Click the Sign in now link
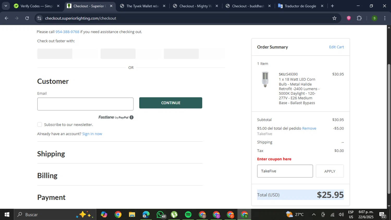 tap(92, 134)
